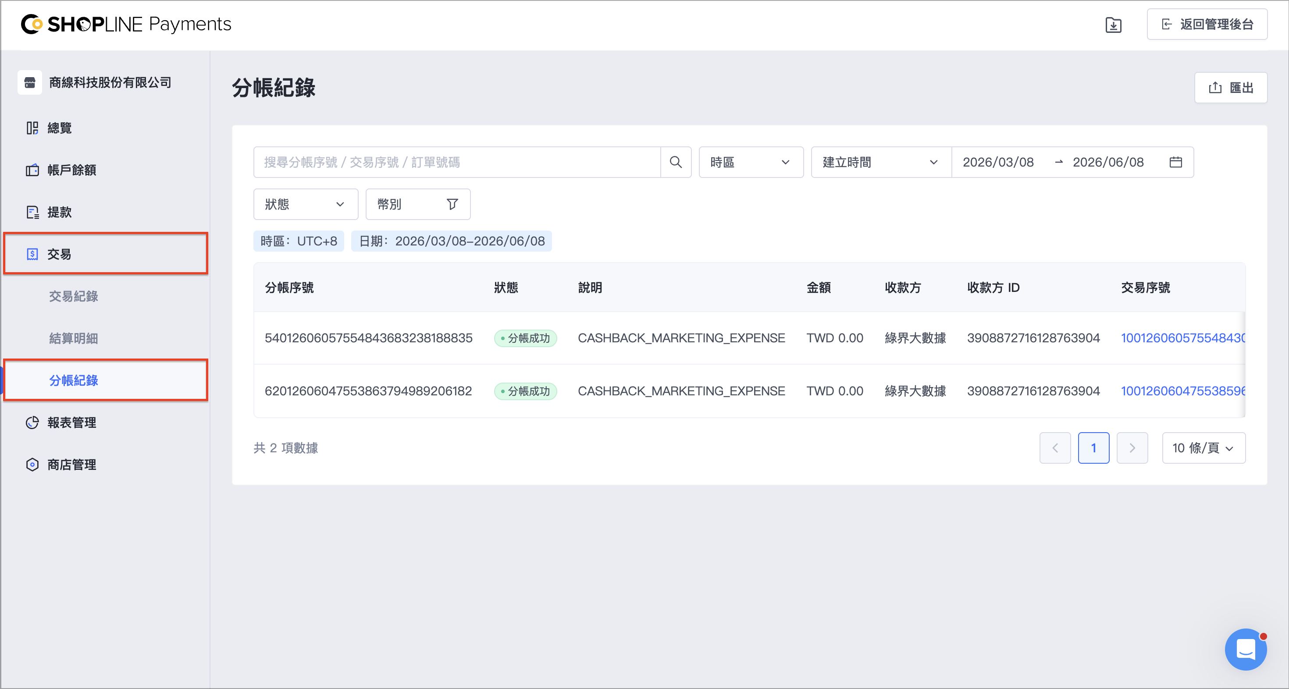This screenshot has width=1289, height=689.
Task: Click the SHOPLINE Payments logo
Action: (126, 24)
